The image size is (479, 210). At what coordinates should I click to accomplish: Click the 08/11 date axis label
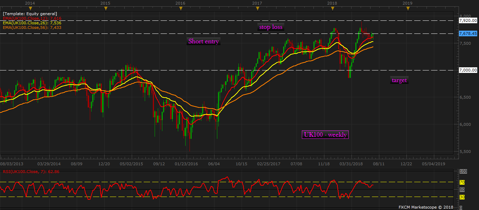tap(379, 164)
